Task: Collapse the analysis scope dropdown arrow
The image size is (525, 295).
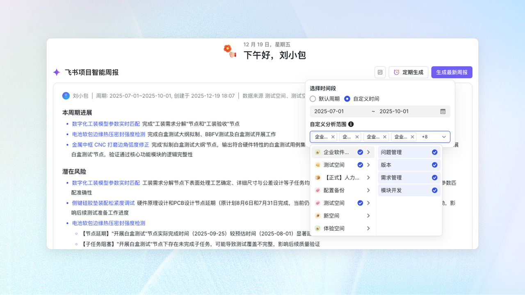Action: click(444, 137)
